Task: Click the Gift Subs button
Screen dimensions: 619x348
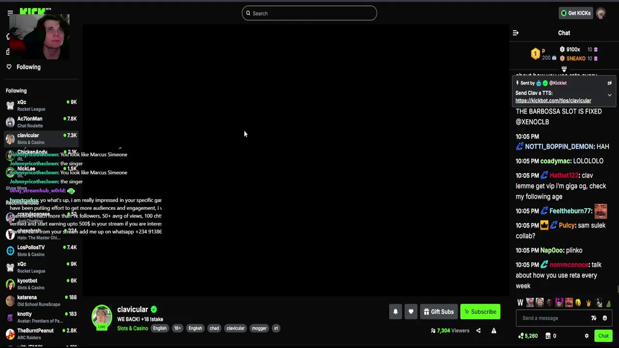Action: point(439,312)
